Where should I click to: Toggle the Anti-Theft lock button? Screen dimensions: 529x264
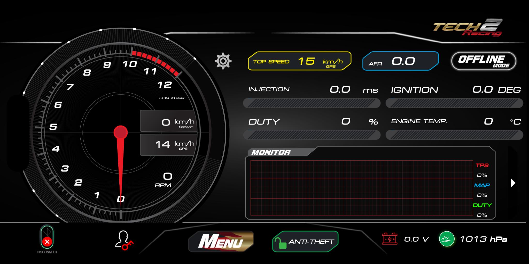click(x=305, y=242)
